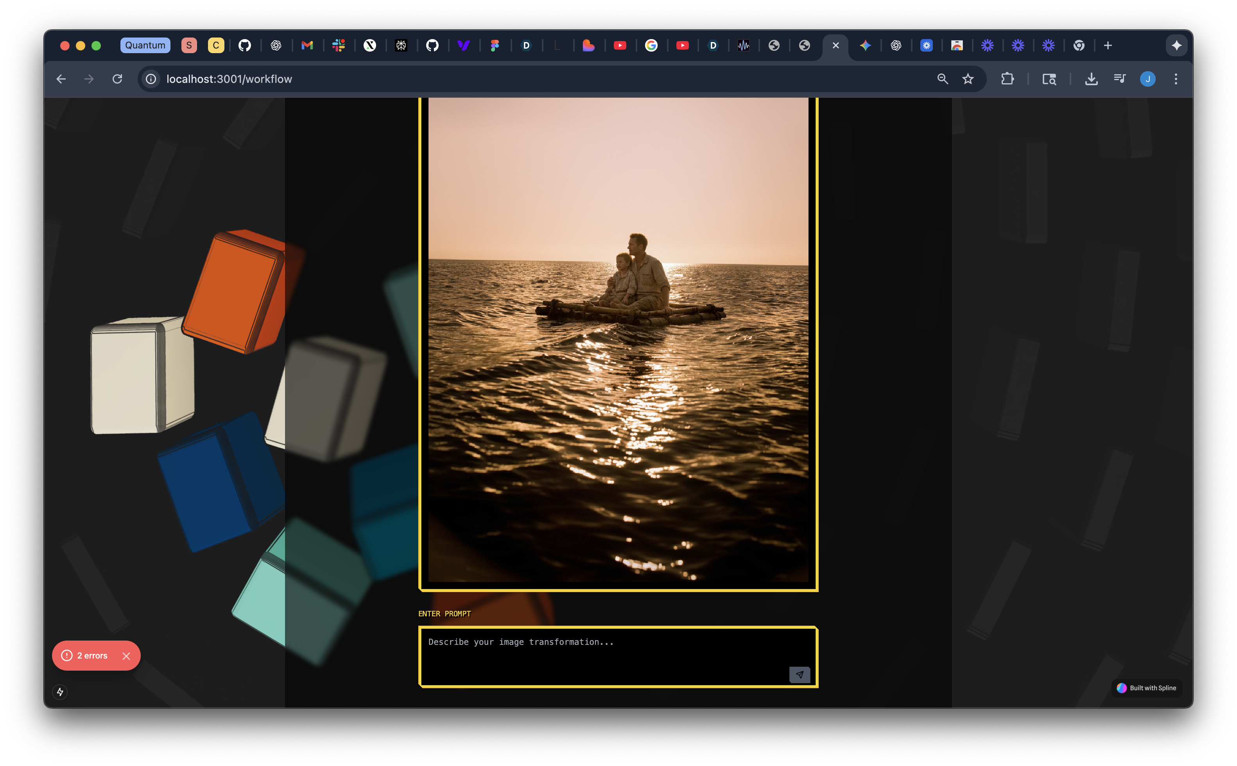The image size is (1237, 766).
Task: Click the lightning bolt dev tools icon
Action: point(60,691)
